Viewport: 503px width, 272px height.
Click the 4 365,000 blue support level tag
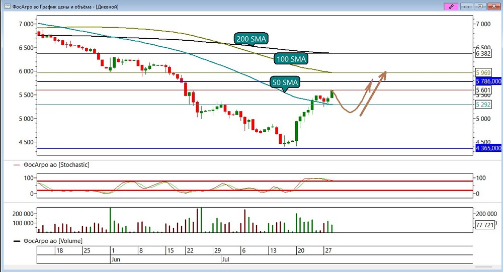click(x=488, y=148)
